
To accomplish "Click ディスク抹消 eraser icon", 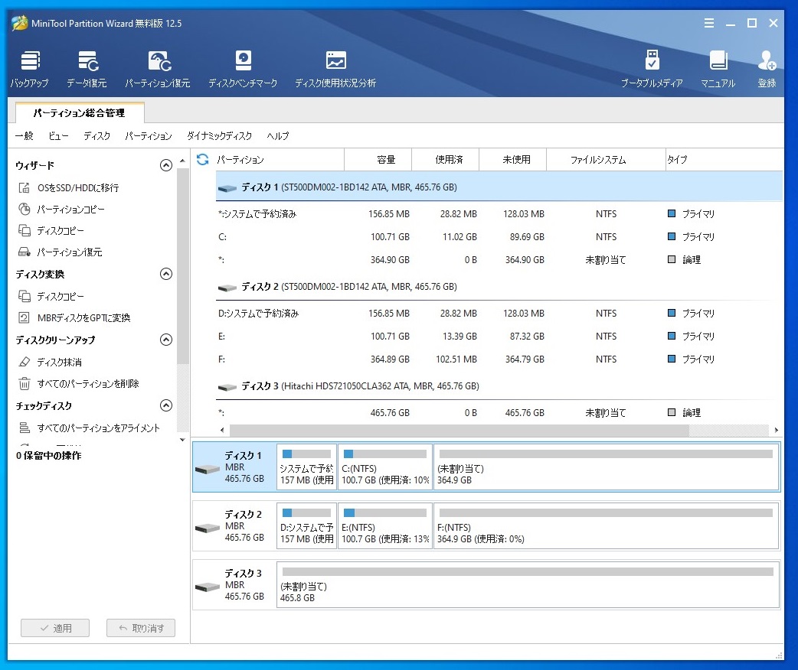I will (24, 362).
